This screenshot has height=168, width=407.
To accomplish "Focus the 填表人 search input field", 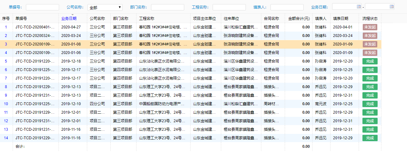I will (x=287, y=7).
